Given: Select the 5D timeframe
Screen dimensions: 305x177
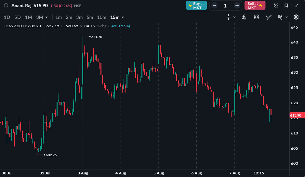Looking at the screenshot, I should [x=18, y=17].
